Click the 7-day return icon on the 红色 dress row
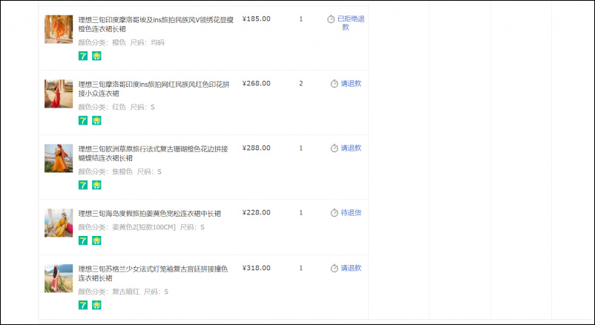 (83, 121)
